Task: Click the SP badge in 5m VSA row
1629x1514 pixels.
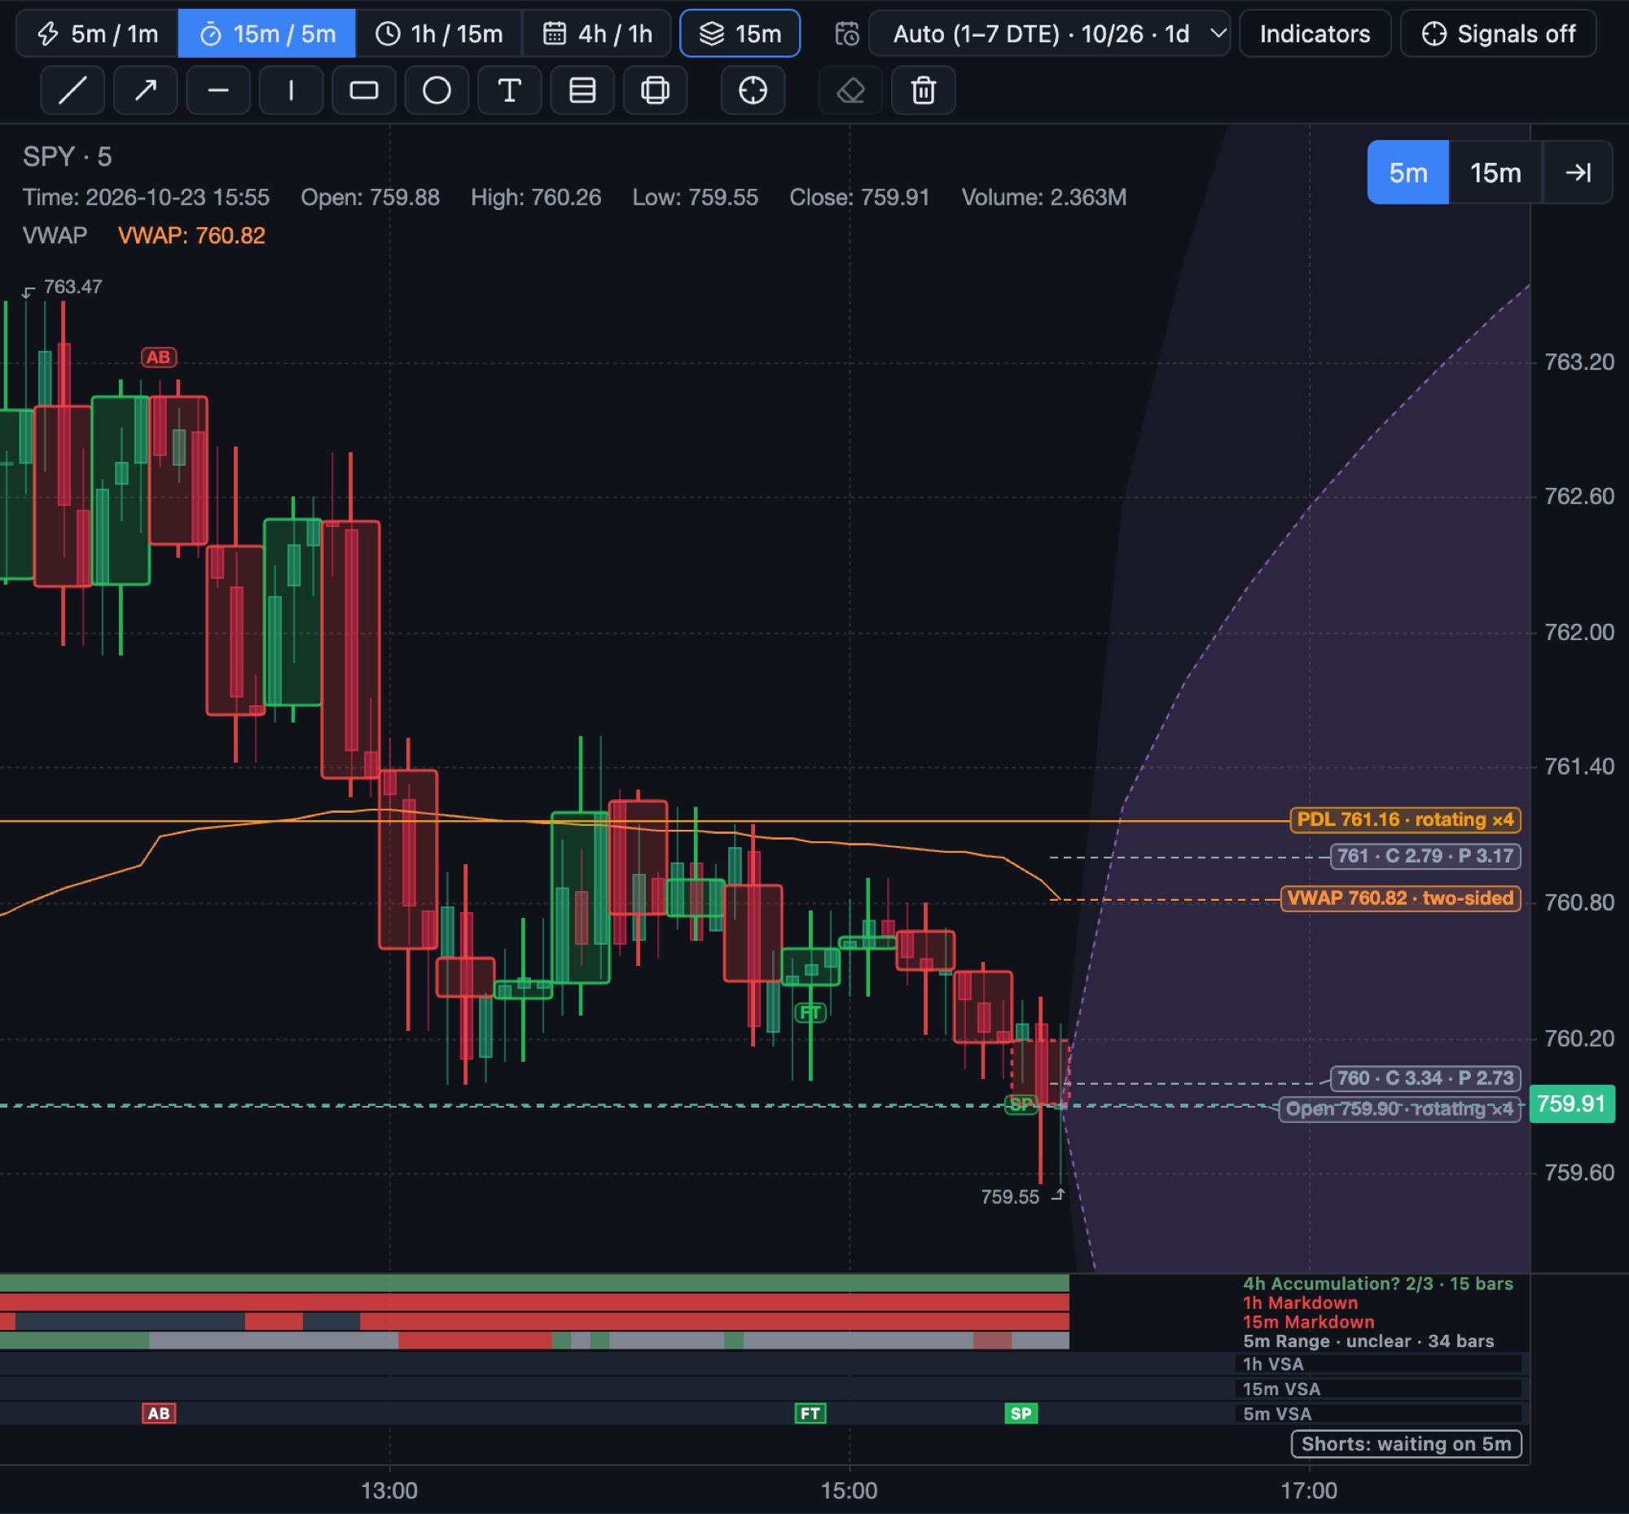Action: pos(1021,1413)
